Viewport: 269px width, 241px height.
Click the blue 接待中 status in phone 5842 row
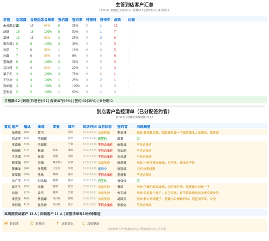[102, 168]
